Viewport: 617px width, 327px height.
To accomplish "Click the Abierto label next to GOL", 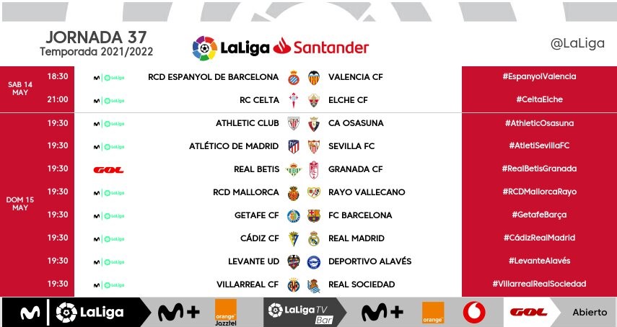I will tap(590, 313).
